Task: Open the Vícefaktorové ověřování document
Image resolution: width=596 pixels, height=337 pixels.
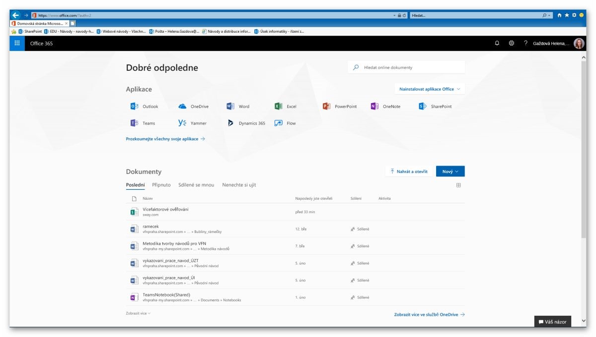Action: [x=165, y=209]
